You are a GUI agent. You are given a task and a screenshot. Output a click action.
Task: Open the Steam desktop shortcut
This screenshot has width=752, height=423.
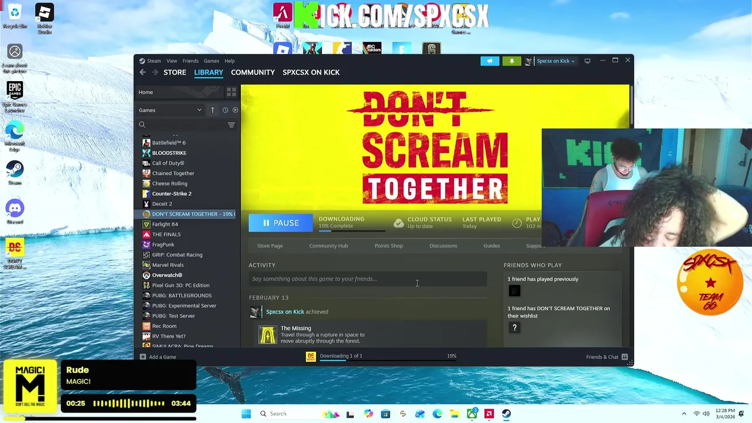click(15, 173)
